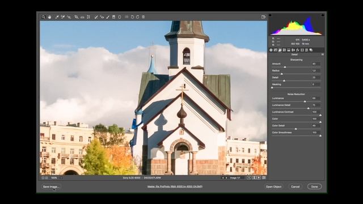Zoom out with the minus button below the preview
The width and height of the screenshot is (363, 204).
point(43,178)
